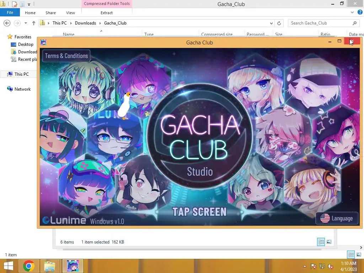Refresh the Gacha_Club folder
364x273 pixels.
tap(279, 23)
